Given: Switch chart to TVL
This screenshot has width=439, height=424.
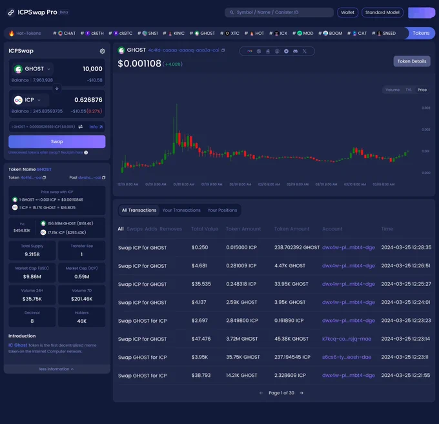Looking at the screenshot, I should (409, 90).
